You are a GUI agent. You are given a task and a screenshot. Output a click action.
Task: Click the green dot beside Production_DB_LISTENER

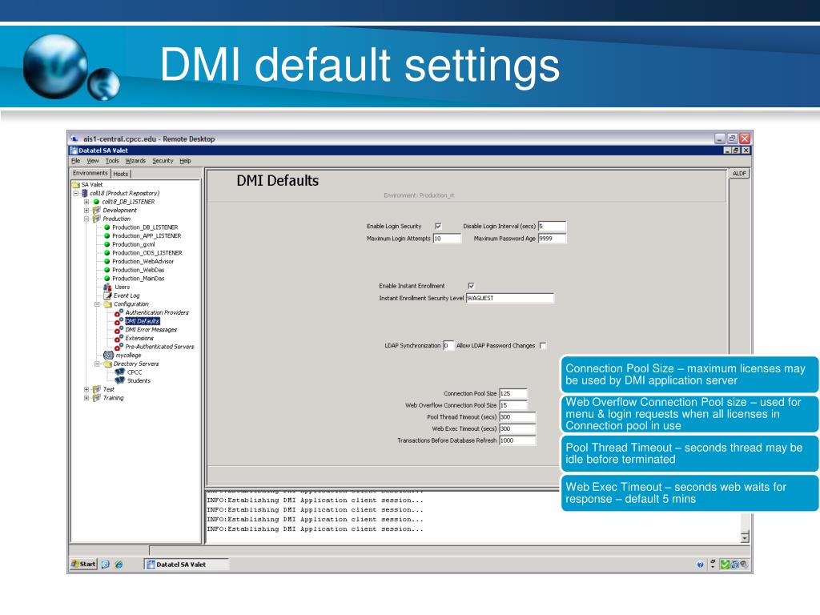[107, 227]
